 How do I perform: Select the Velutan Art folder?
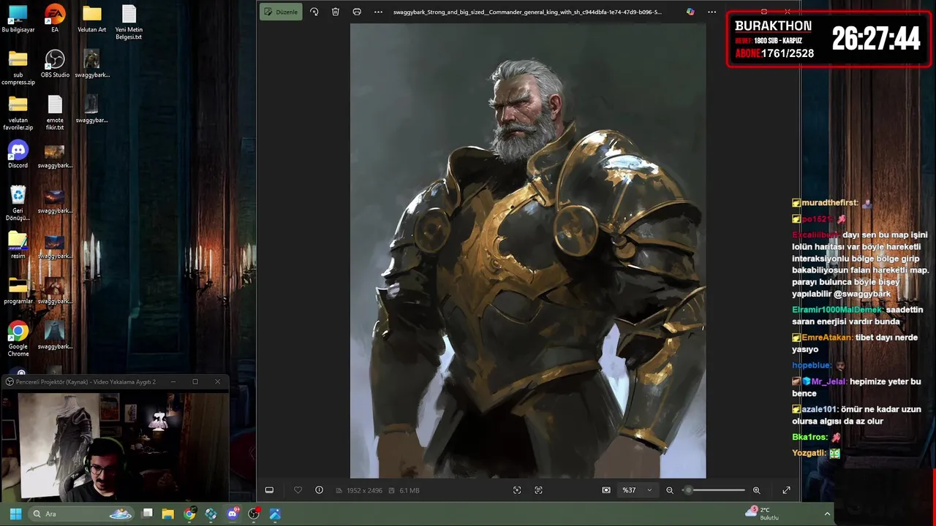(91, 19)
